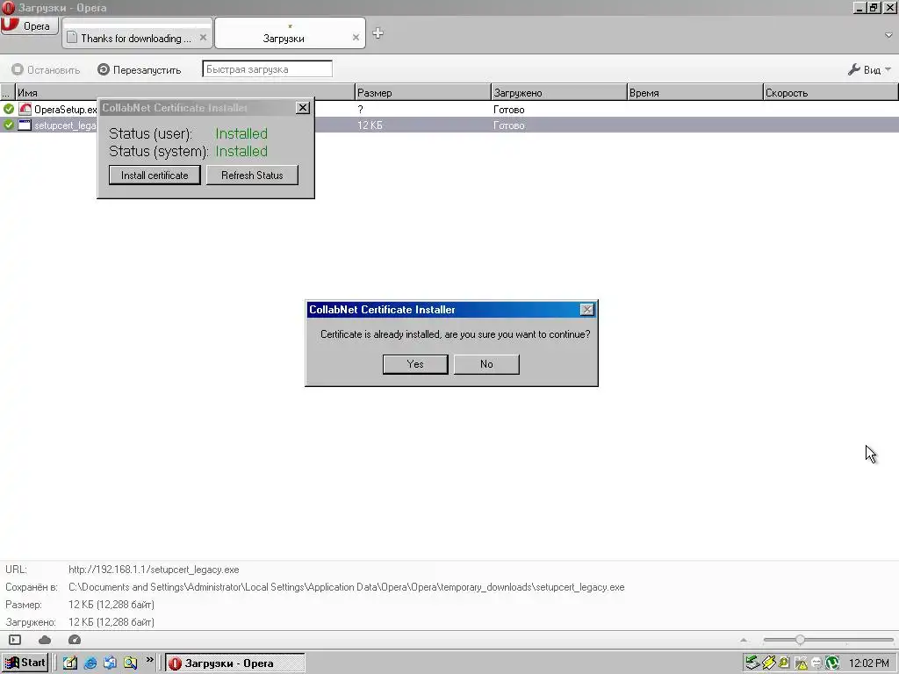Confirm with Yes in the dialog
899x674 pixels.
pyautogui.click(x=415, y=364)
